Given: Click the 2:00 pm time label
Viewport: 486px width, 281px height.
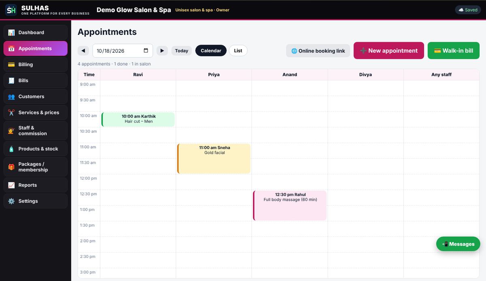Looking at the screenshot, I should 87,241.
